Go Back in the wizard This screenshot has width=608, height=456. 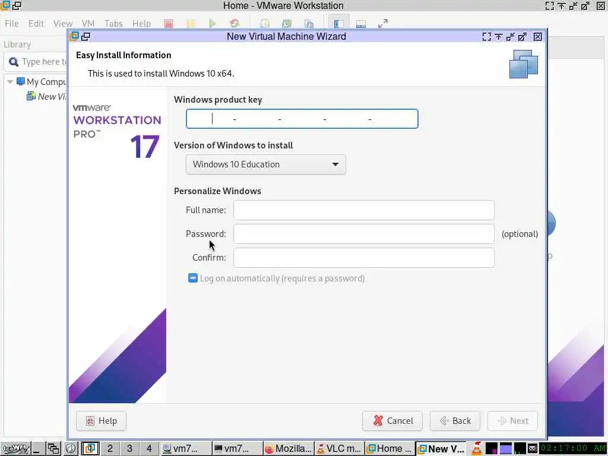(x=455, y=421)
